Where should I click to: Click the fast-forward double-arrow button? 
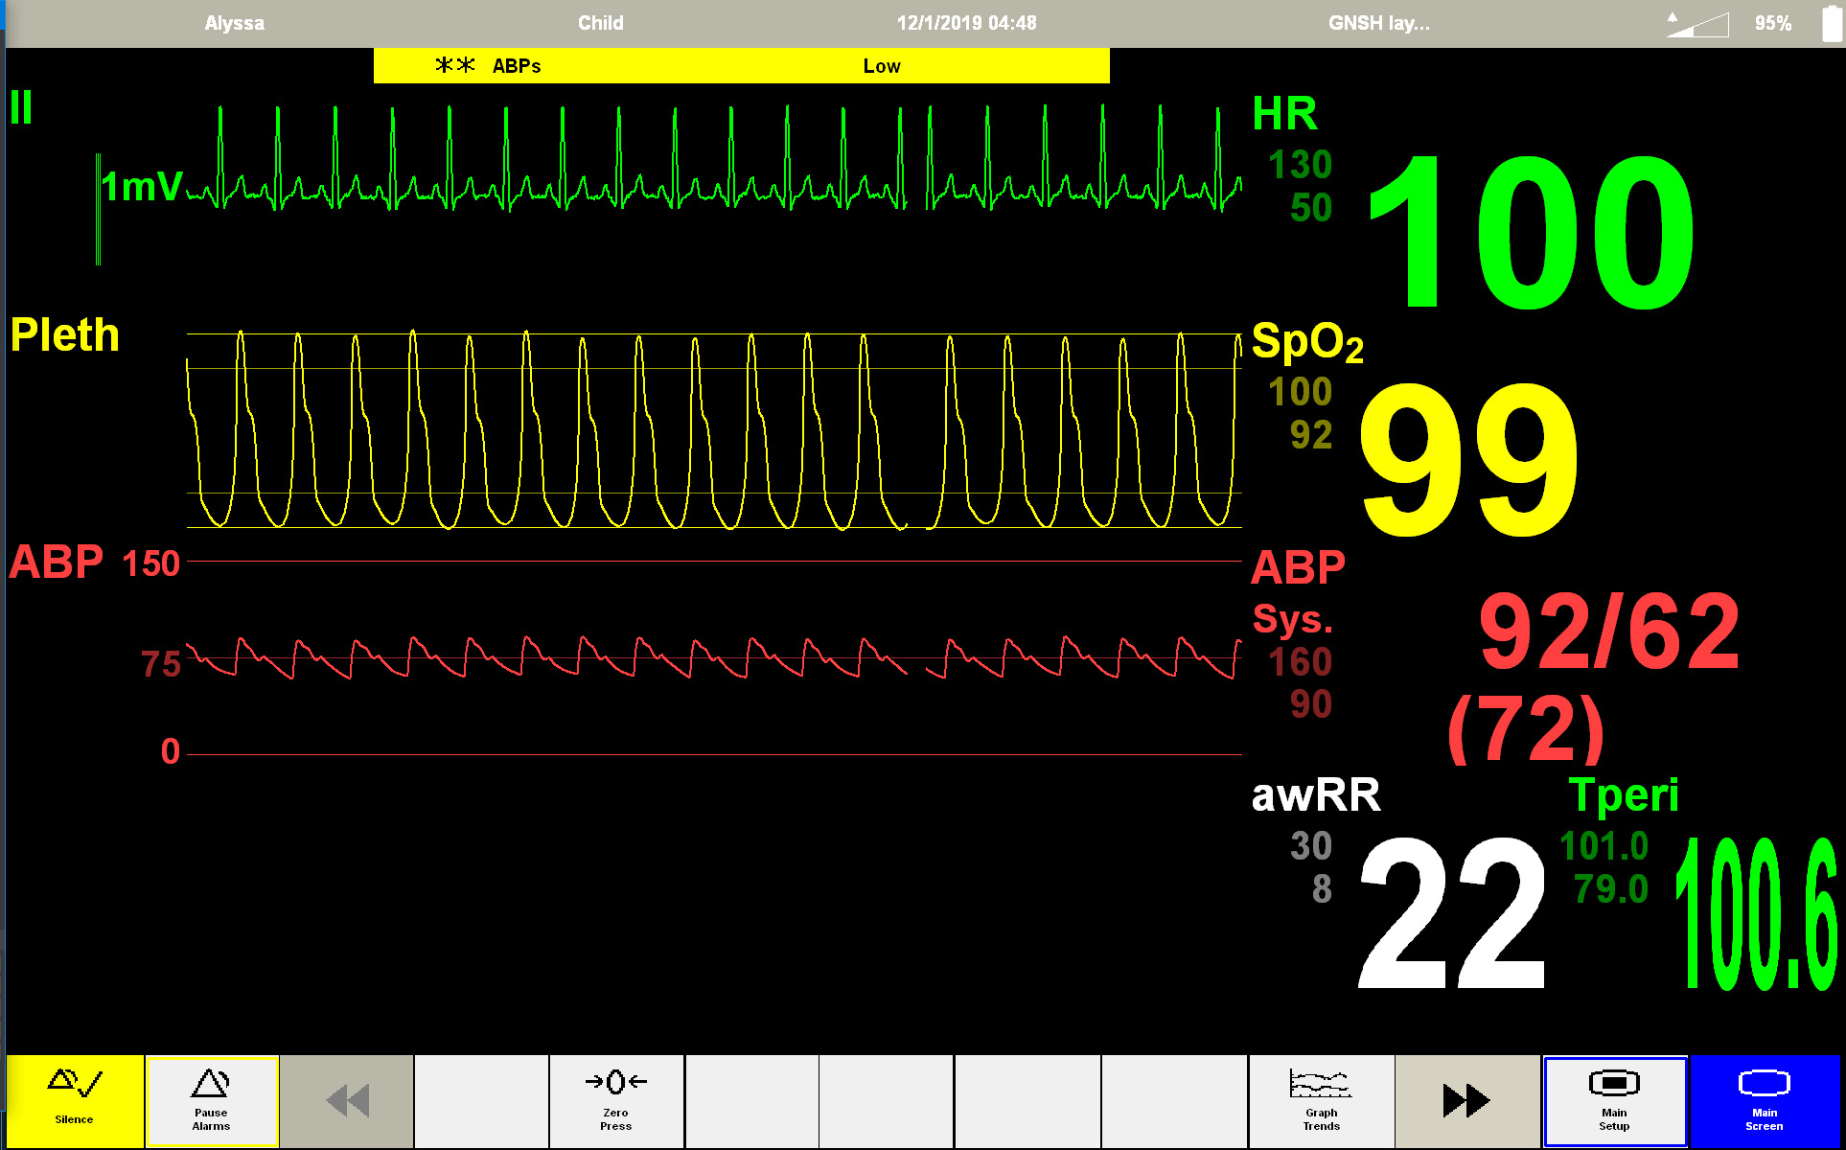click(x=1466, y=1100)
